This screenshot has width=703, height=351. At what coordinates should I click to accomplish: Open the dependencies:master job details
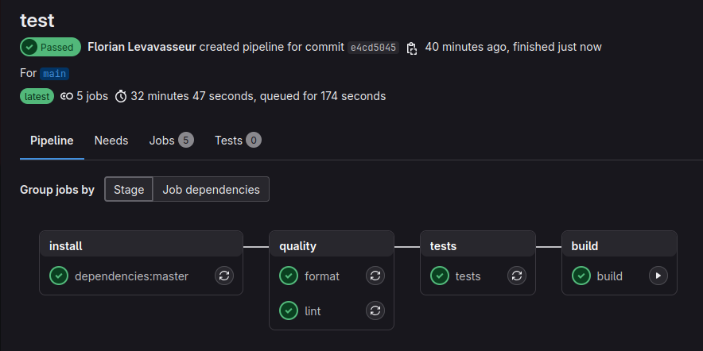(131, 276)
